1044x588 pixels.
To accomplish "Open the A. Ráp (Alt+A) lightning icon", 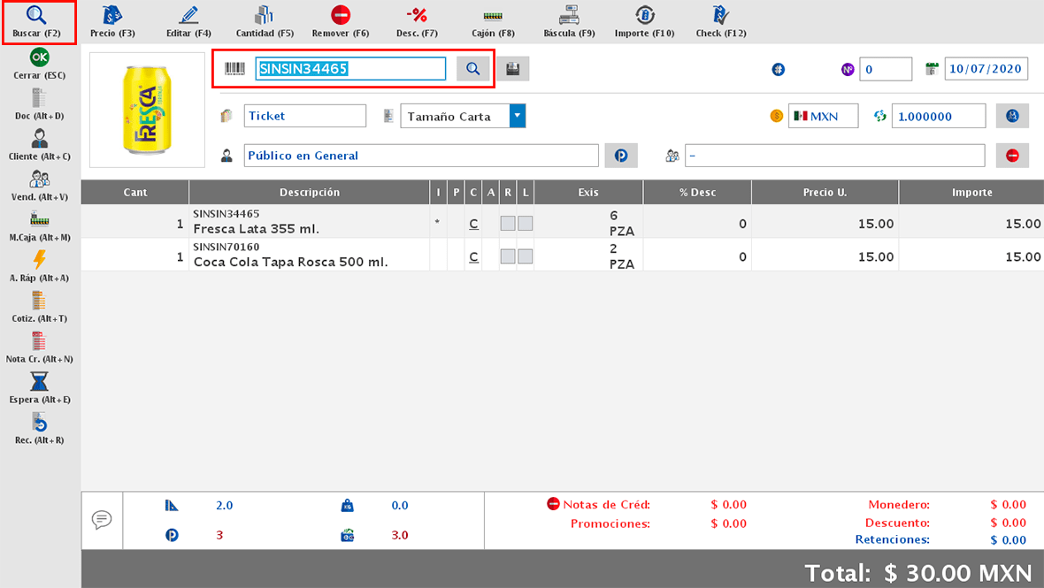I will tap(39, 265).
